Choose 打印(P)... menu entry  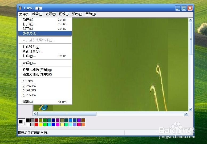45,56
